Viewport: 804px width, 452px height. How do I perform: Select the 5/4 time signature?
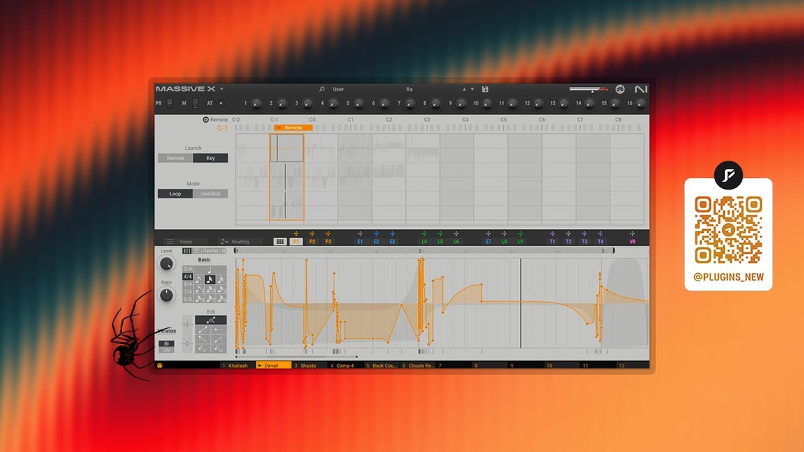click(188, 284)
